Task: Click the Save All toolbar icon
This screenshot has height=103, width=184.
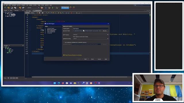Action: point(15,8)
